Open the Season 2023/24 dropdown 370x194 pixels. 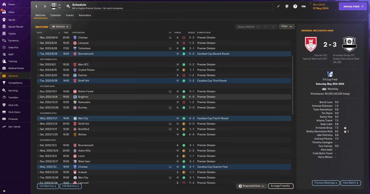coord(248,27)
